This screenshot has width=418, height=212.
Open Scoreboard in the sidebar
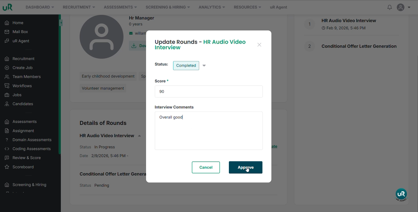pos(23,167)
